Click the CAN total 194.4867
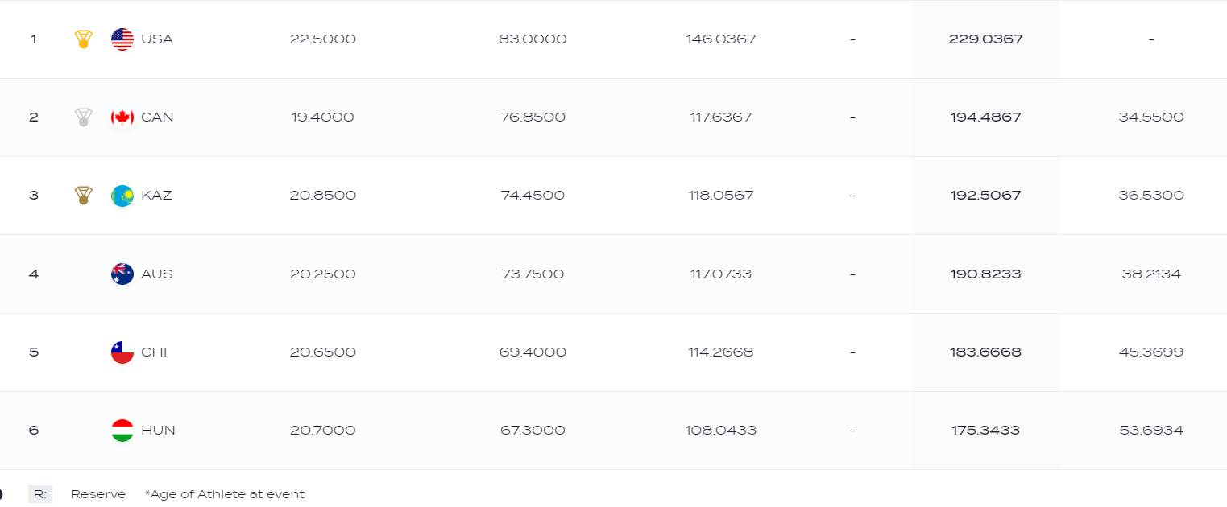The width and height of the screenshot is (1227, 507). point(985,117)
